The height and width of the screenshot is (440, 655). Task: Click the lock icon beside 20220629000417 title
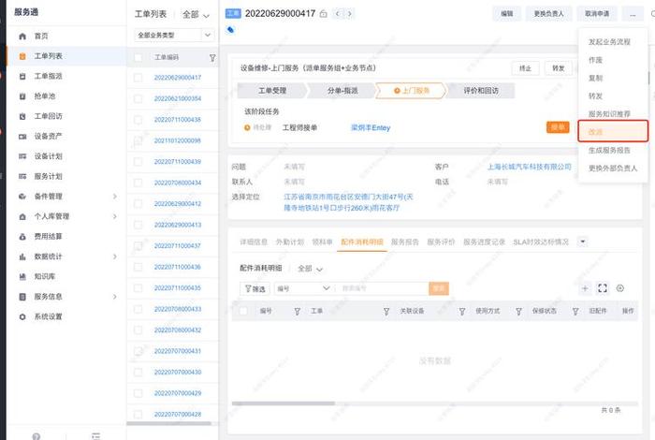point(324,14)
